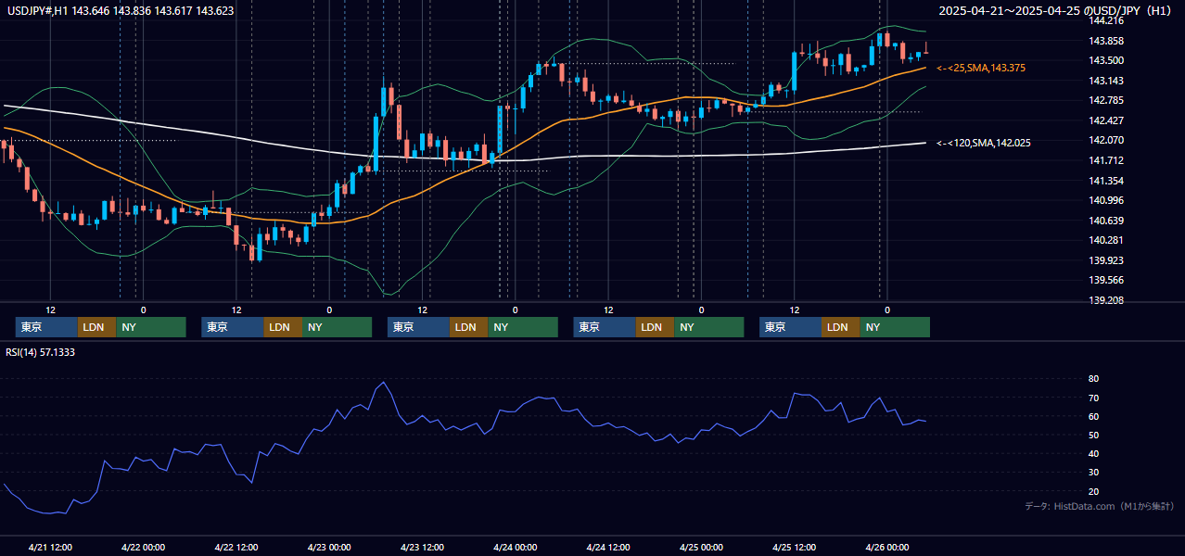Select the 4/25 00:00 date label
The height and width of the screenshot is (556, 1185).
click(x=701, y=547)
